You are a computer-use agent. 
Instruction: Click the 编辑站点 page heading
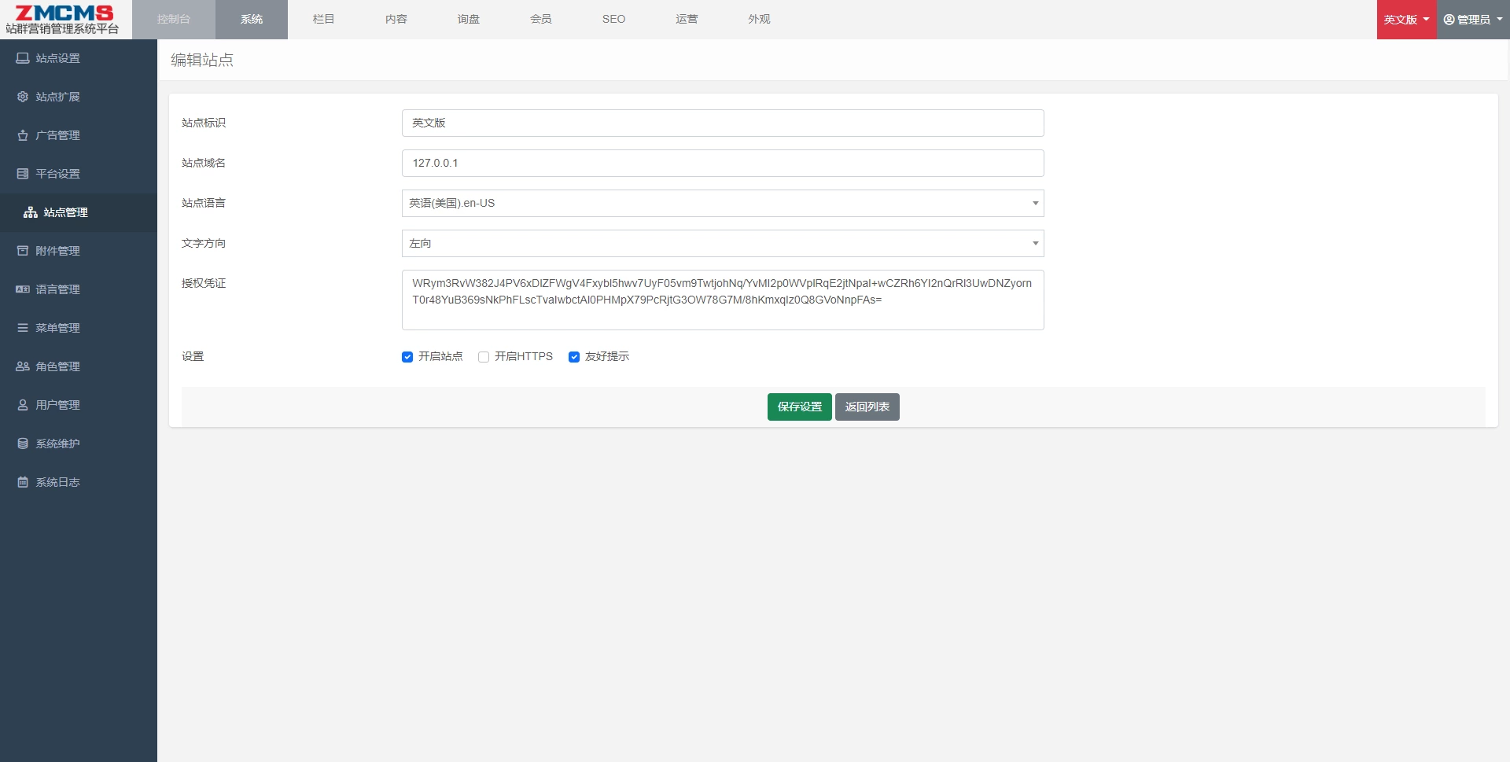(x=202, y=60)
